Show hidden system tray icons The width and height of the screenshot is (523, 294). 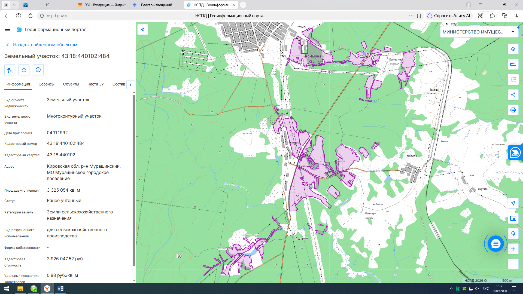[451, 289]
